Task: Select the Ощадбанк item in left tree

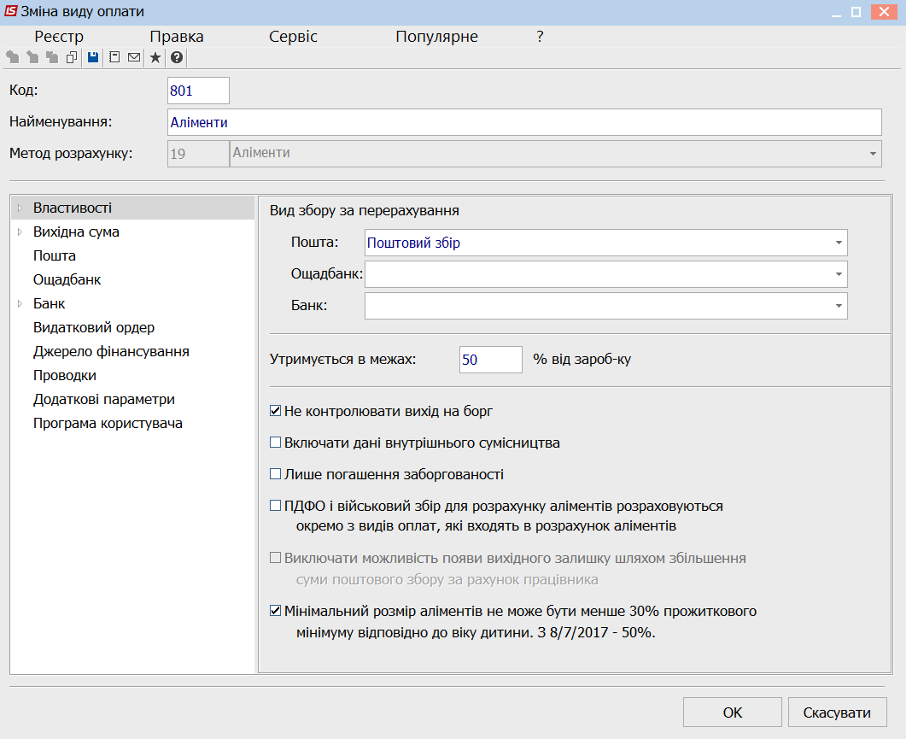Action: point(67,280)
